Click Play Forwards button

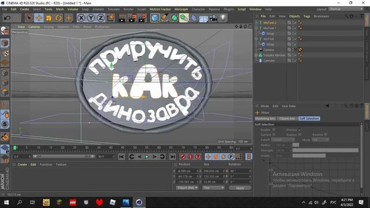(x=147, y=157)
